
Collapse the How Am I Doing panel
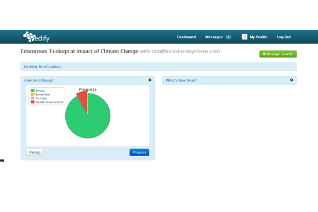[x=150, y=80]
